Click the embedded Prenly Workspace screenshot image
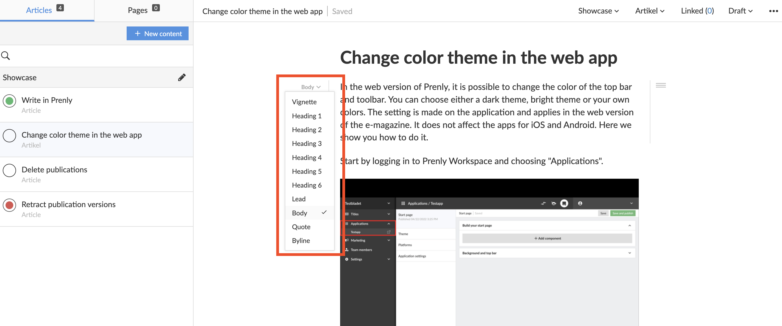Screen dimensions: 782x326 [489, 252]
